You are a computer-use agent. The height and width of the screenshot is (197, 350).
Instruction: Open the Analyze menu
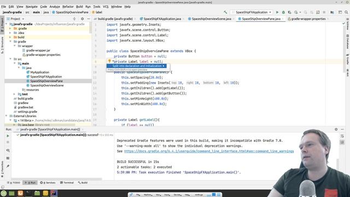(x=55, y=7)
